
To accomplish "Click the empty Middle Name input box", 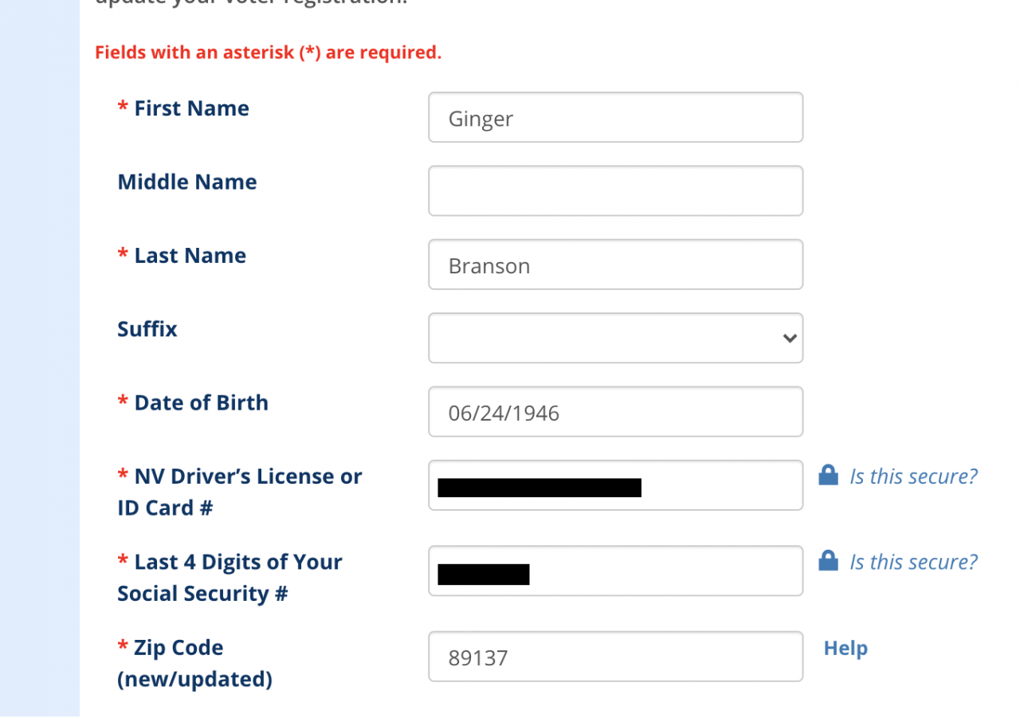I will click(615, 191).
